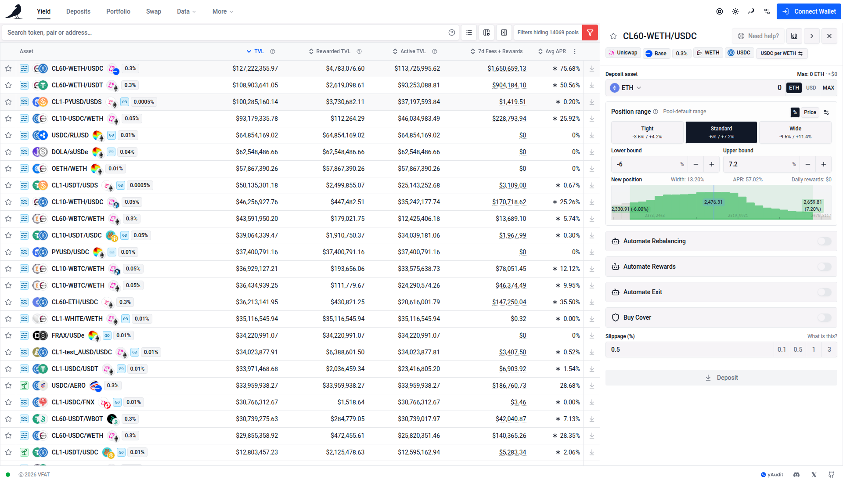Select the Tight range preset

coord(647,132)
